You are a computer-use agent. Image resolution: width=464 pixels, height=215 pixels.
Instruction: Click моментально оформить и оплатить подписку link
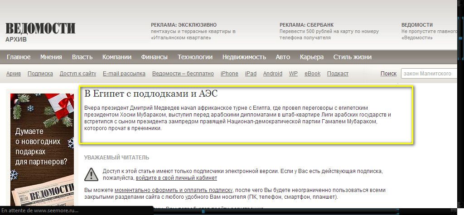click(x=174, y=190)
